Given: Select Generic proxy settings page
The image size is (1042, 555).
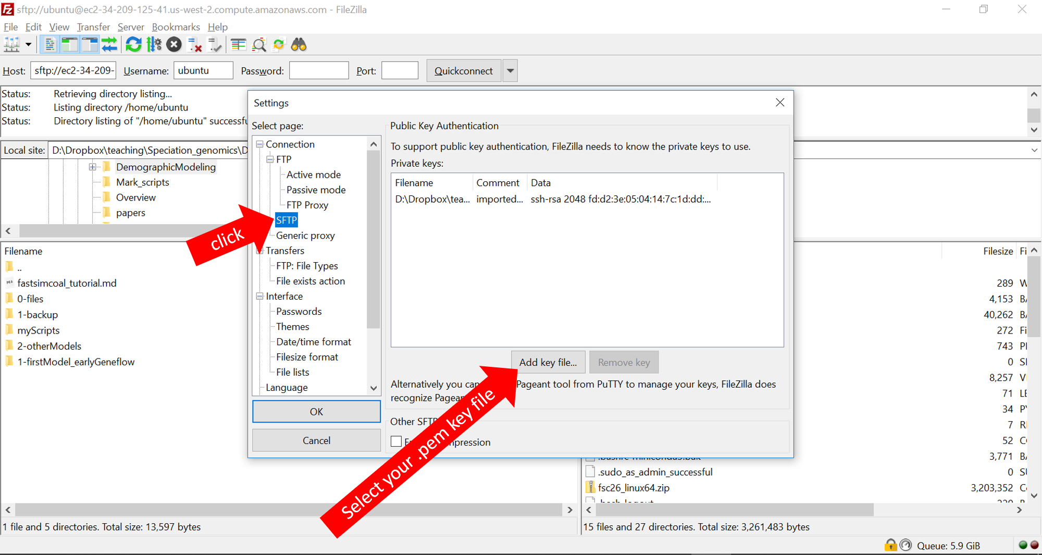Looking at the screenshot, I should [305, 236].
